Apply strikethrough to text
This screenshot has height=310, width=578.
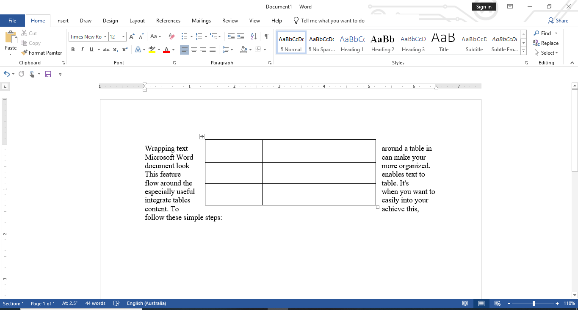106,50
